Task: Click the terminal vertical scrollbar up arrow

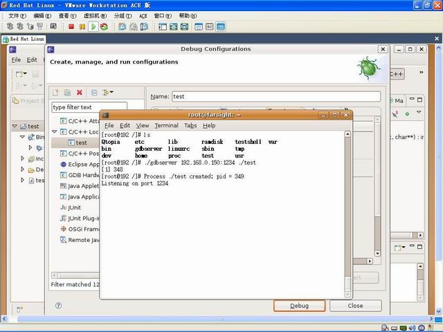Action: pos(347,134)
